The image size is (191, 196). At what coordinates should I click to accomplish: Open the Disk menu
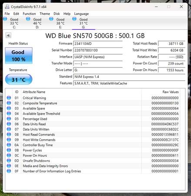click(57, 14)
